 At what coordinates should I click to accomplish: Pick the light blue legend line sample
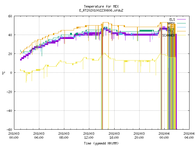(x=181, y=27)
